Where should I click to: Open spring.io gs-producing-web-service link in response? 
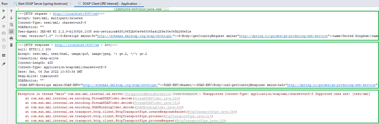point(331,85)
